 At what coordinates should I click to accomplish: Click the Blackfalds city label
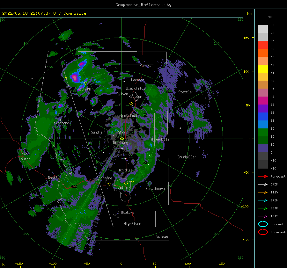point(136,88)
